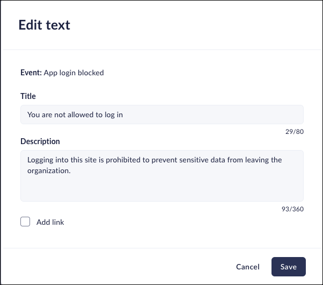Image resolution: width=323 pixels, height=285 pixels.
Task: Click the 29/80 title character counter
Action: [x=295, y=131]
